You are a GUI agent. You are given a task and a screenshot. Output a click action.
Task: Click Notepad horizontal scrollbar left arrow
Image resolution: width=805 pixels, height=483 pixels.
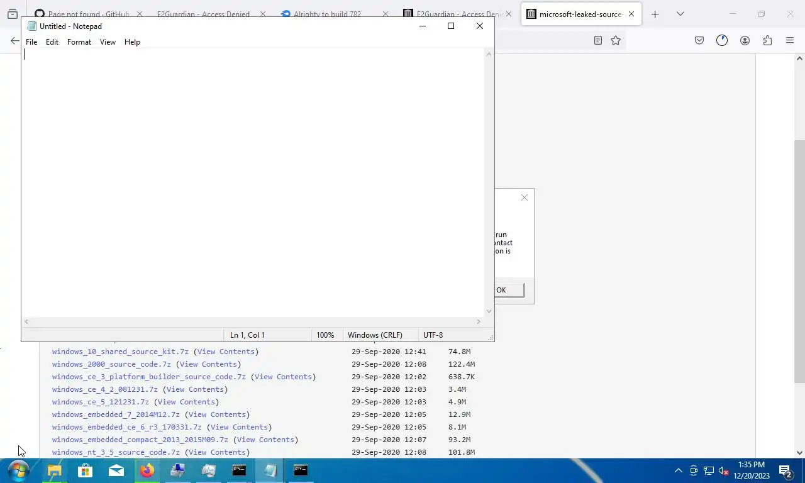click(x=26, y=321)
